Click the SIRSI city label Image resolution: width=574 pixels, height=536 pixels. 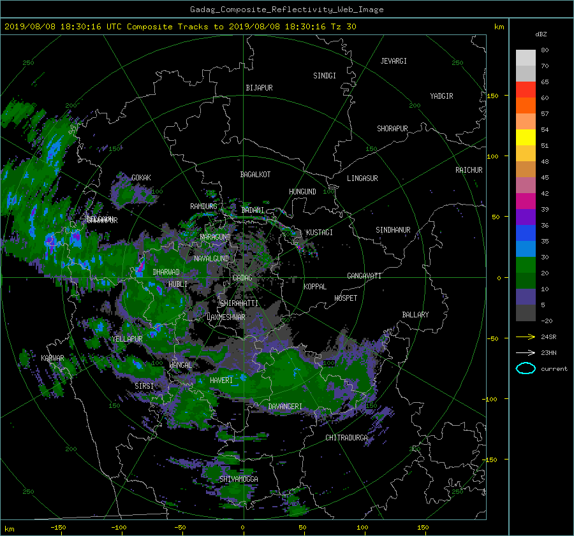click(x=144, y=386)
